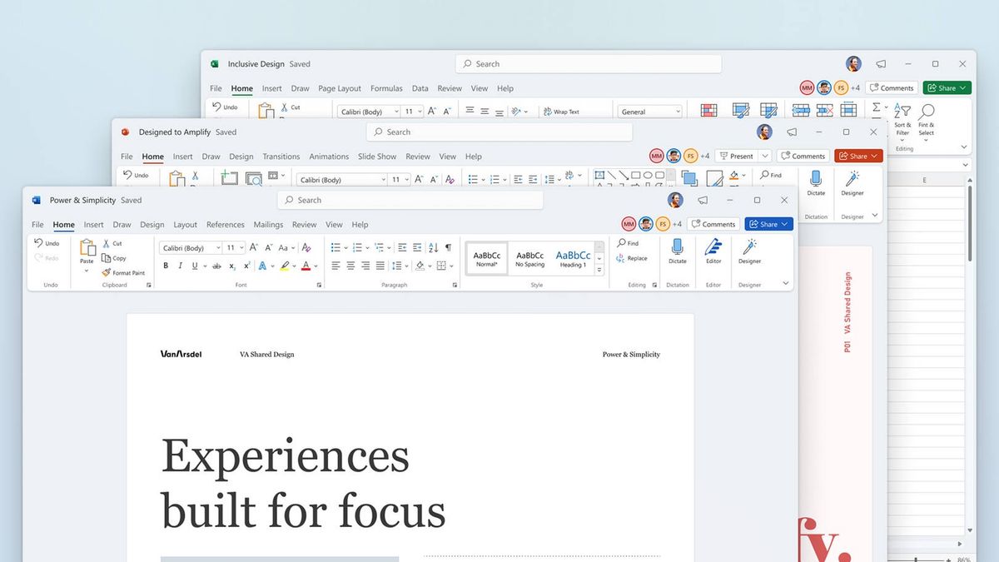Open the Transitions tab in PowerPoint window
This screenshot has height=562, width=999.
281,157
